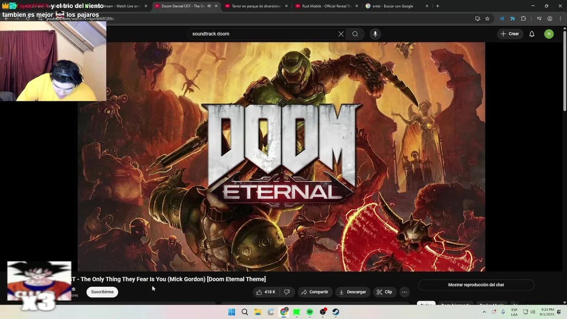Viewport: 567px width, 319px height.
Task: Open the OBS icon with red badge on taskbar
Action: (323, 312)
